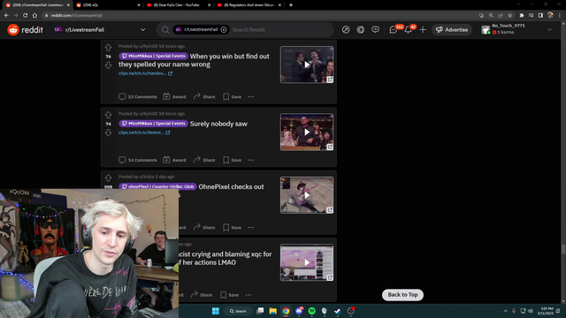The image size is (566, 318).
Task: Remove the r/LivestreamFail search scope filter
Action: click(224, 29)
